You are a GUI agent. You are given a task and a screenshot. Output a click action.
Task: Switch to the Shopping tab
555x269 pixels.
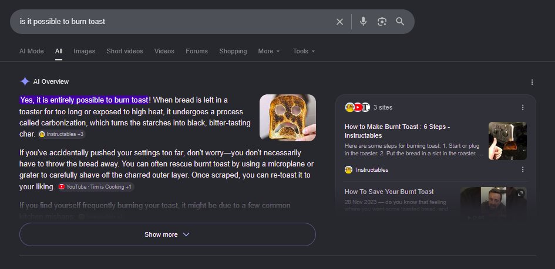coord(233,51)
